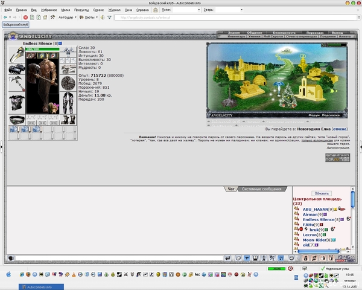This screenshot has width=362, height=290.
Task: Click the hammer tools icon in toolbar
Action: [x=52, y=18]
